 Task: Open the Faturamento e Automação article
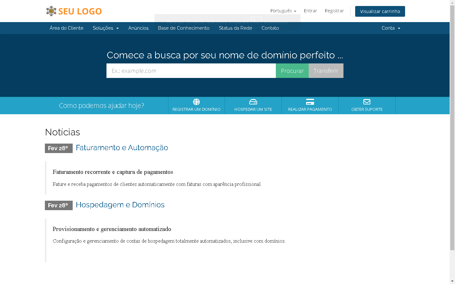(x=122, y=148)
